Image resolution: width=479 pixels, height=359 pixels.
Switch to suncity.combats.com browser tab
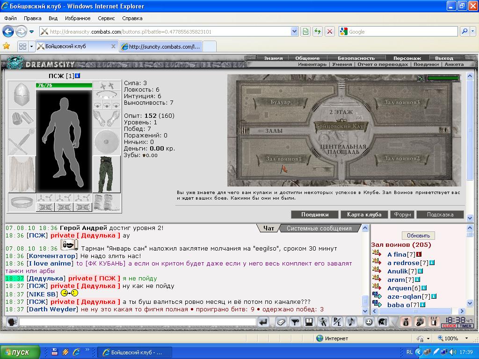(x=161, y=47)
